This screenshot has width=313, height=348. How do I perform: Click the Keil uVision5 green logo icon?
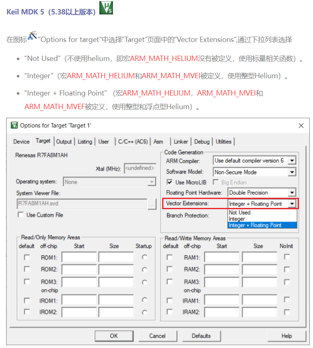(x=106, y=8)
